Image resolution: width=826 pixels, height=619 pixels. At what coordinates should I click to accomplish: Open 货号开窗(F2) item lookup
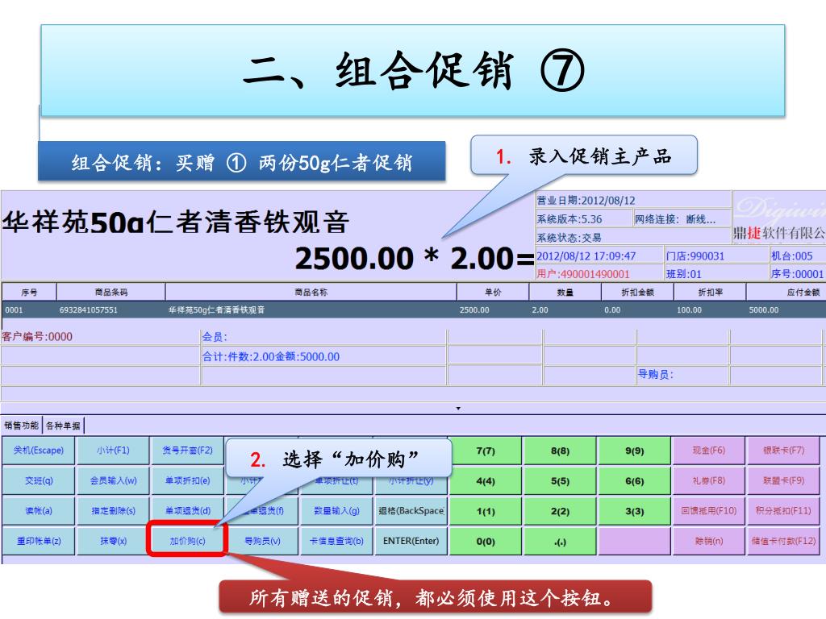pos(187,451)
